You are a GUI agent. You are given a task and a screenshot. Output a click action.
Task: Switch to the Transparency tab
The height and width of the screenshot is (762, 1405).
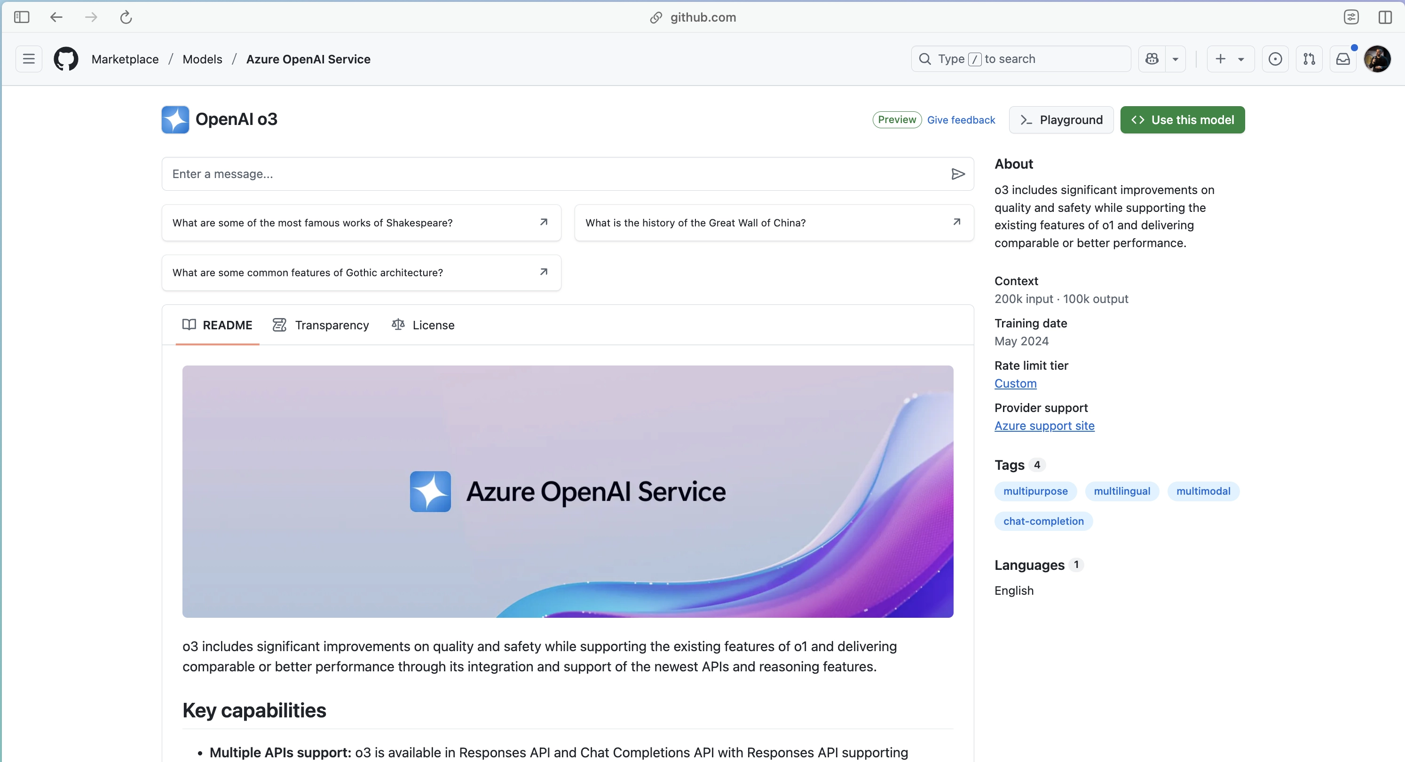(321, 325)
